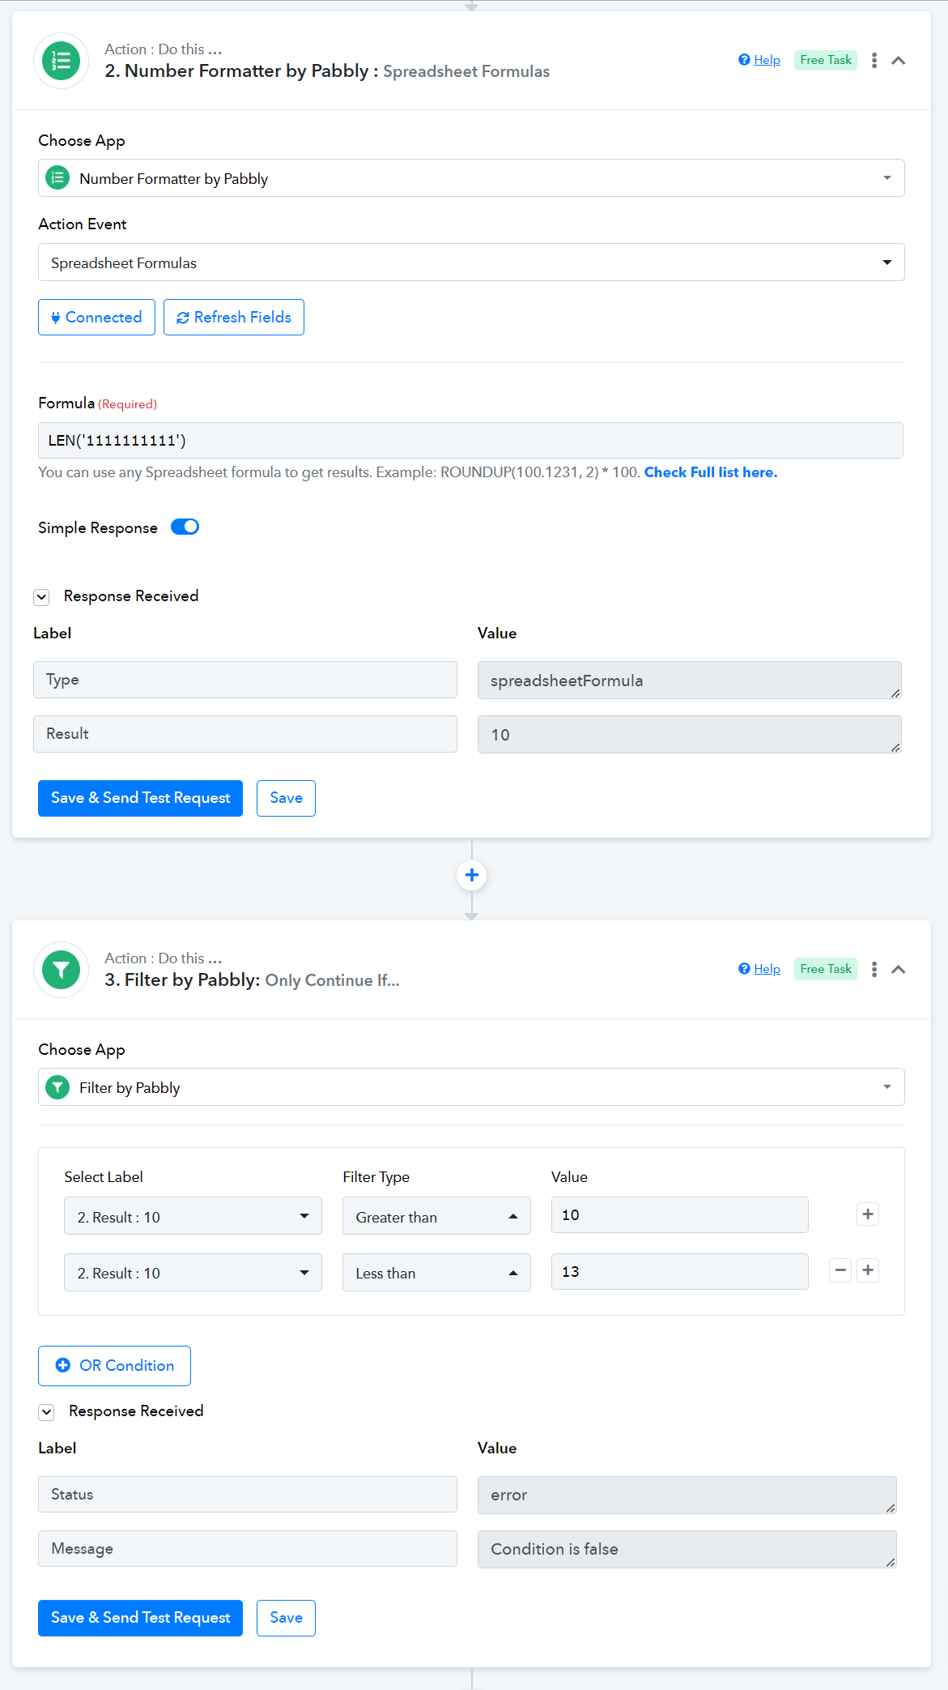
Task: Click Refresh Fields button
Action: 234,318
